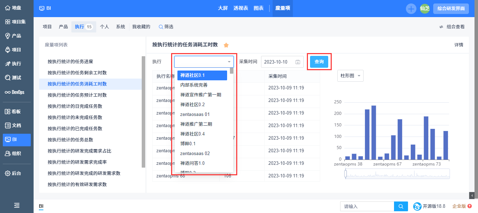This screenshot has width=478, height=213.
Task: Click the collapse arrow at bottom right corner
Action: [472, 196]
